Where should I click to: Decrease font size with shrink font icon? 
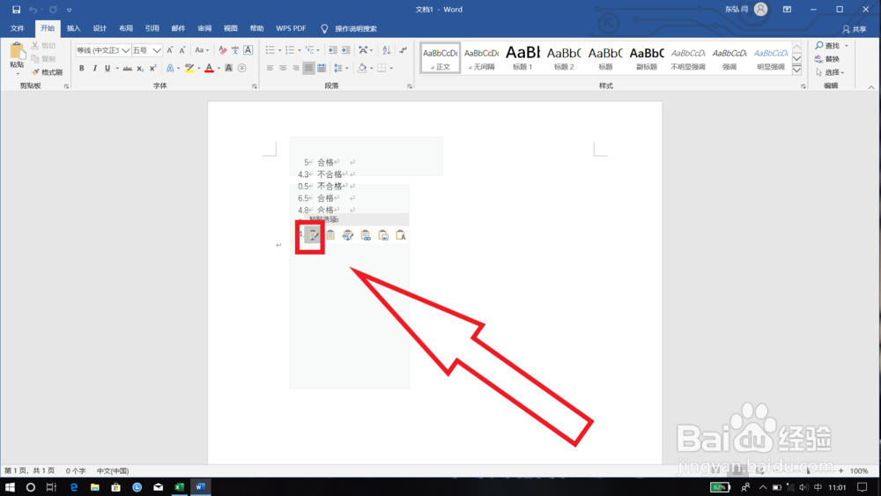182,50
